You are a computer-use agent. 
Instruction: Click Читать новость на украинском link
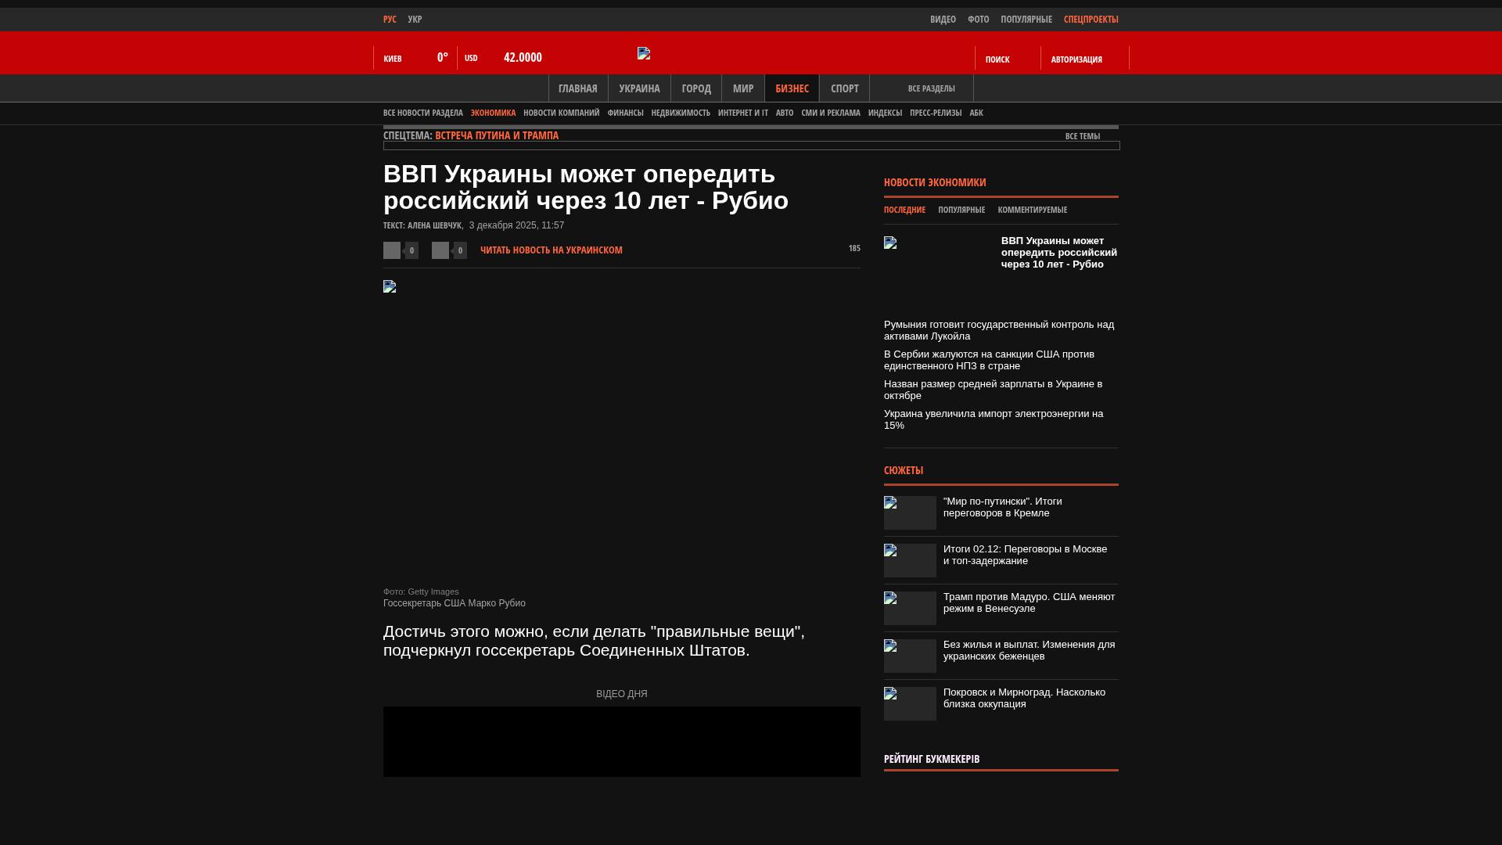(551, 250)
